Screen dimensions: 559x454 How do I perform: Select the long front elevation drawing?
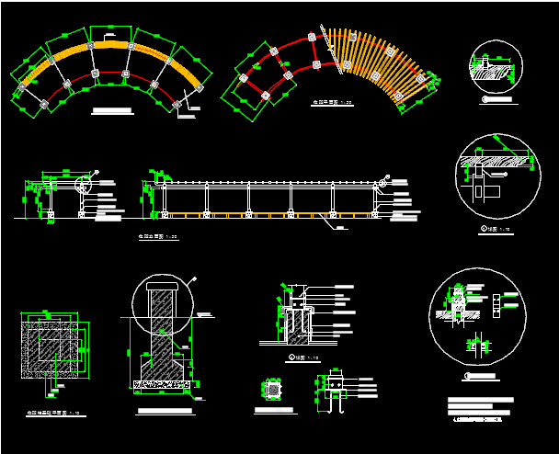click(x=267, y=199)
